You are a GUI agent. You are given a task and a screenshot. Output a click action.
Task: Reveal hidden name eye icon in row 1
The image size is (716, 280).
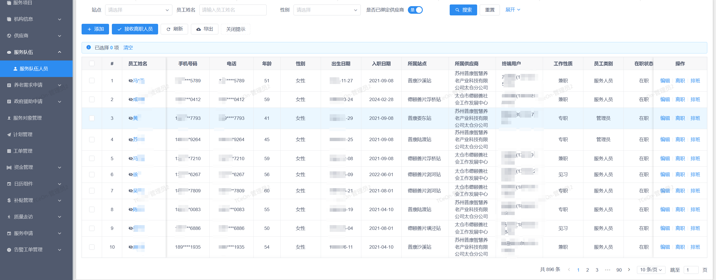point(131,81)
